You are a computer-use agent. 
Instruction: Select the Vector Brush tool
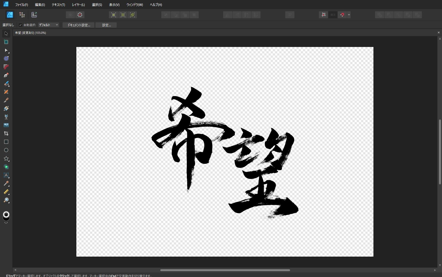(x=6, y=84)
